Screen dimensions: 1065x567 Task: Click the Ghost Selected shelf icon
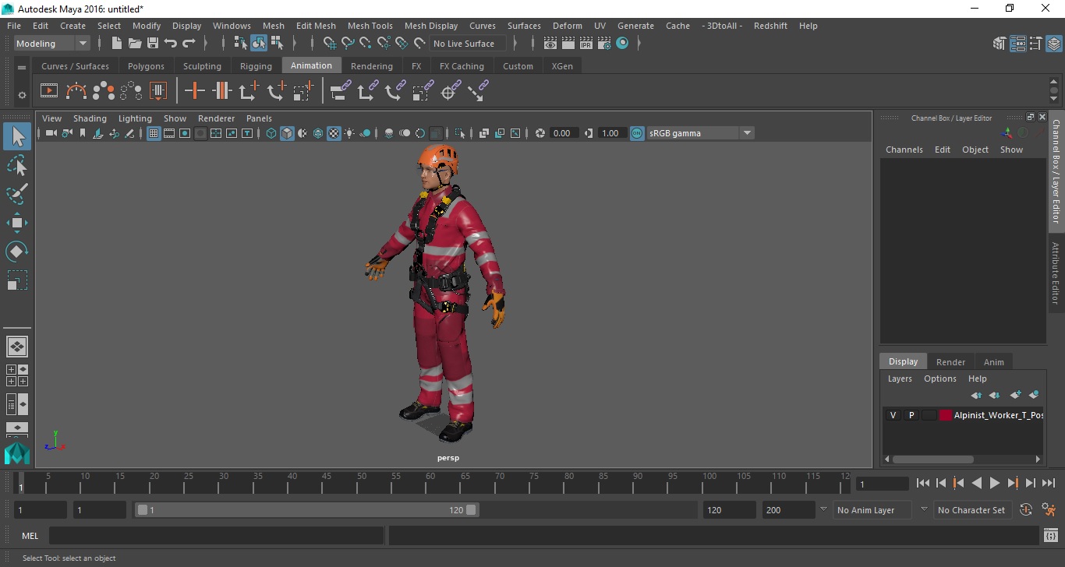104,91
